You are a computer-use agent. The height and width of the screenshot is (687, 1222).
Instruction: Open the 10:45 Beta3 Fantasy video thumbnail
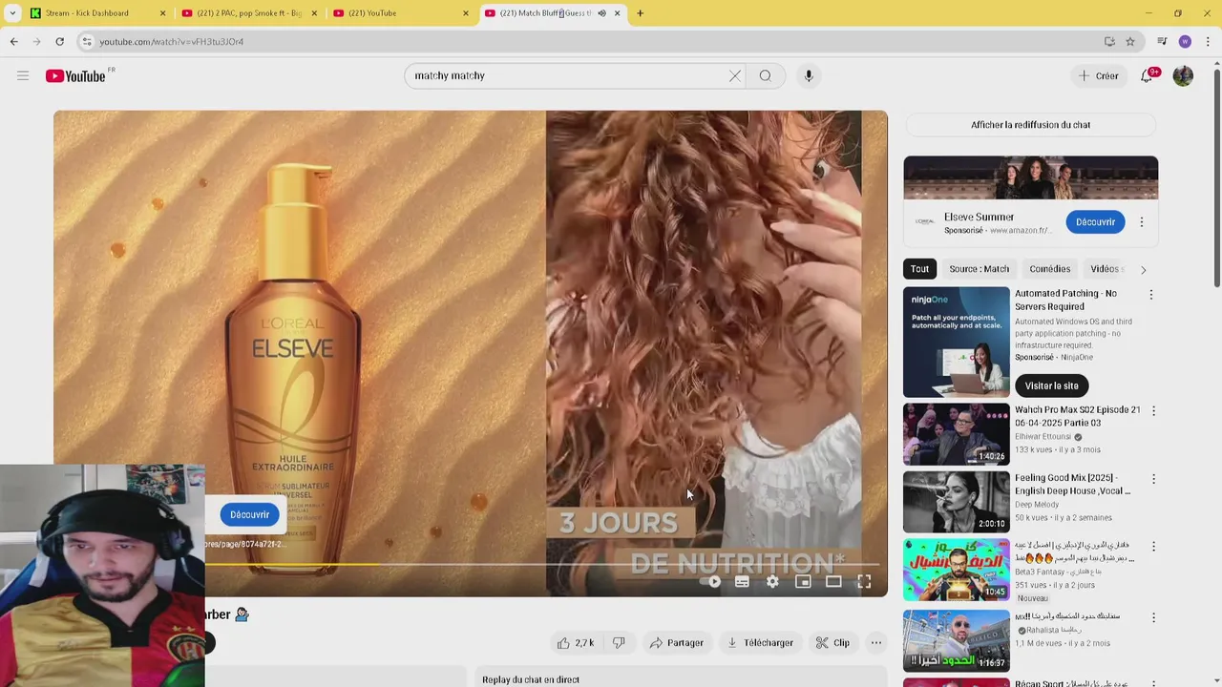point(956,570)
